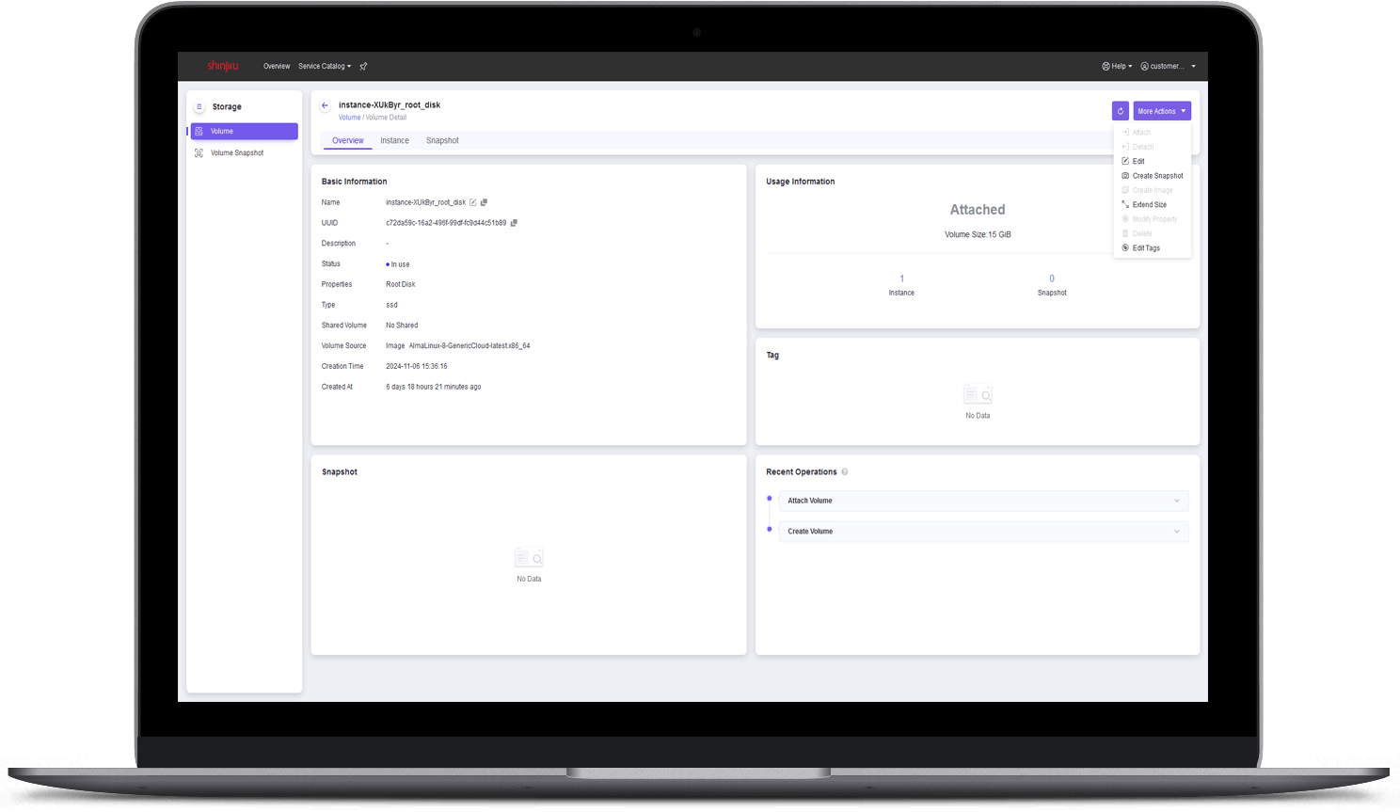Click the Instance count 1 link

tap(901, 279)
